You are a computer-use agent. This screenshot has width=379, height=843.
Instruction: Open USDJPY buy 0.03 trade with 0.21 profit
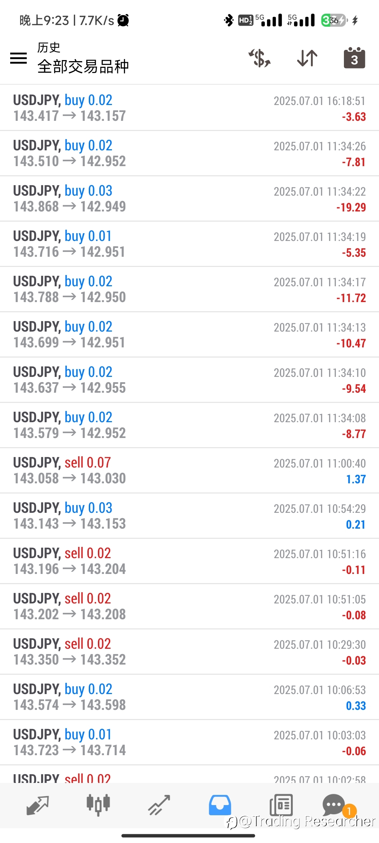point(189,516)
